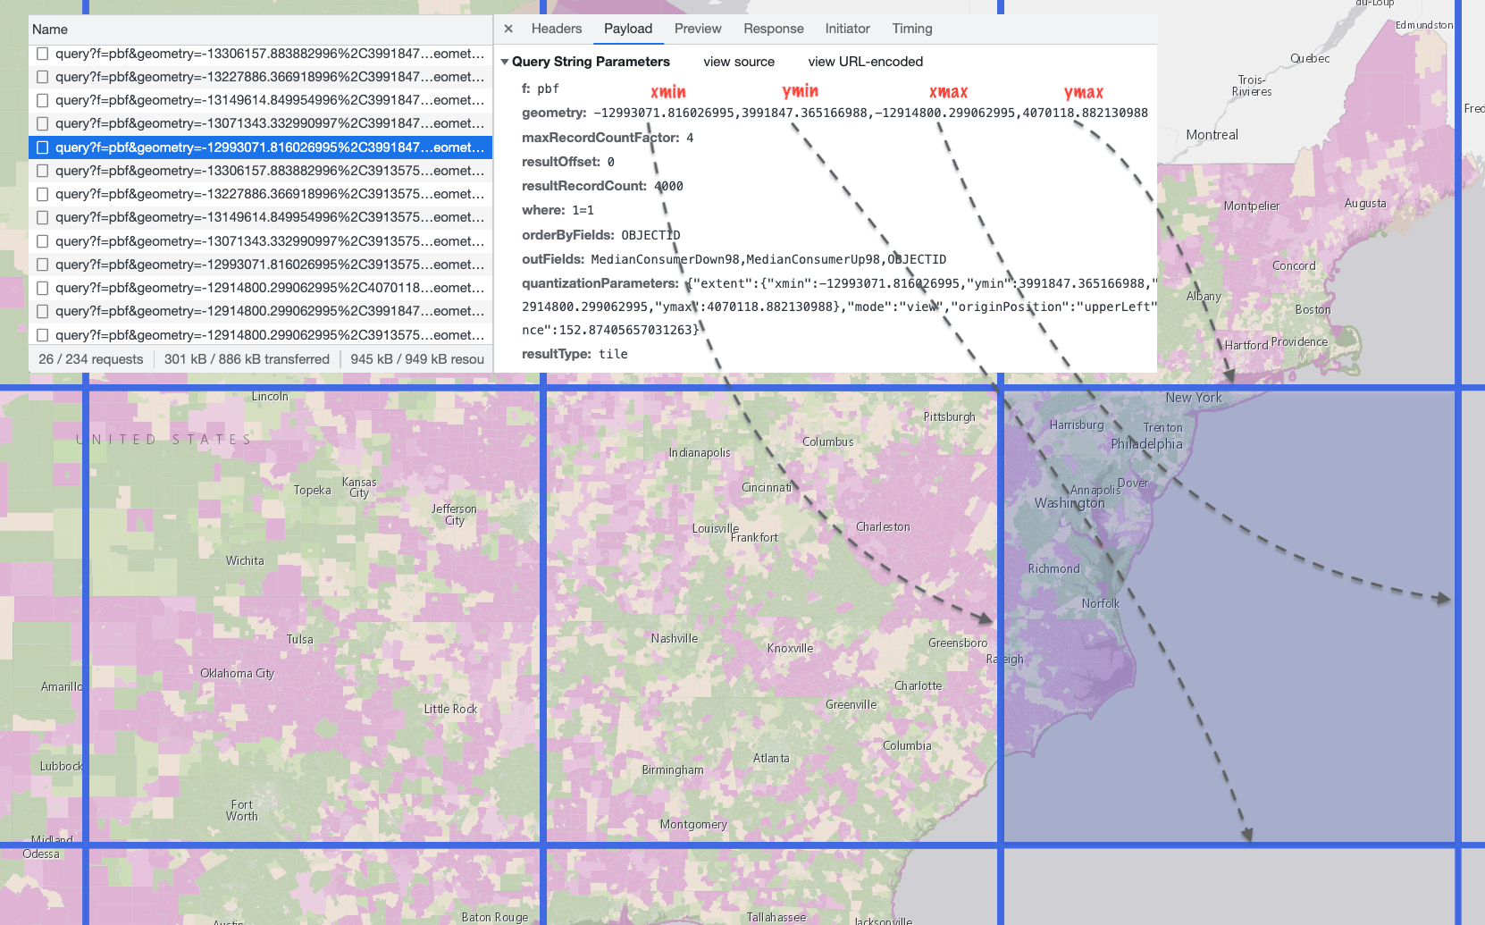Tick checkbox of -13306157 3913575 request
Viewport: 1485px width, 925px height.
pos(42,171)
